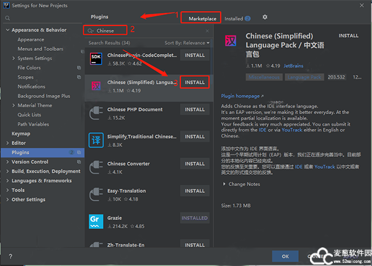
Task: Click the ChinesePinyin-CodeCompletion SDK icon
Action: click(95, 59)
